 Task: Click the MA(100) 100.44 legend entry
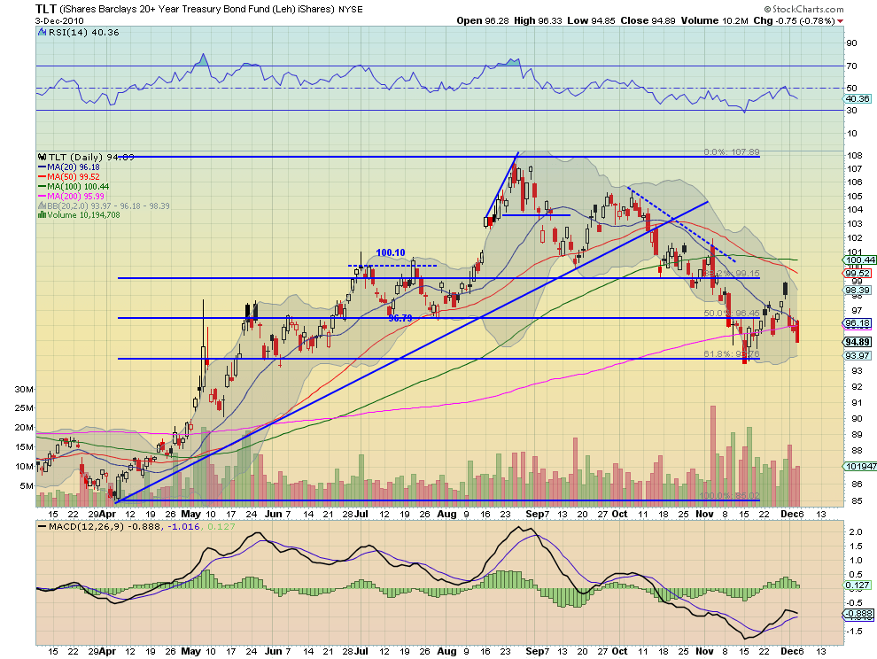tap(78, 186)
